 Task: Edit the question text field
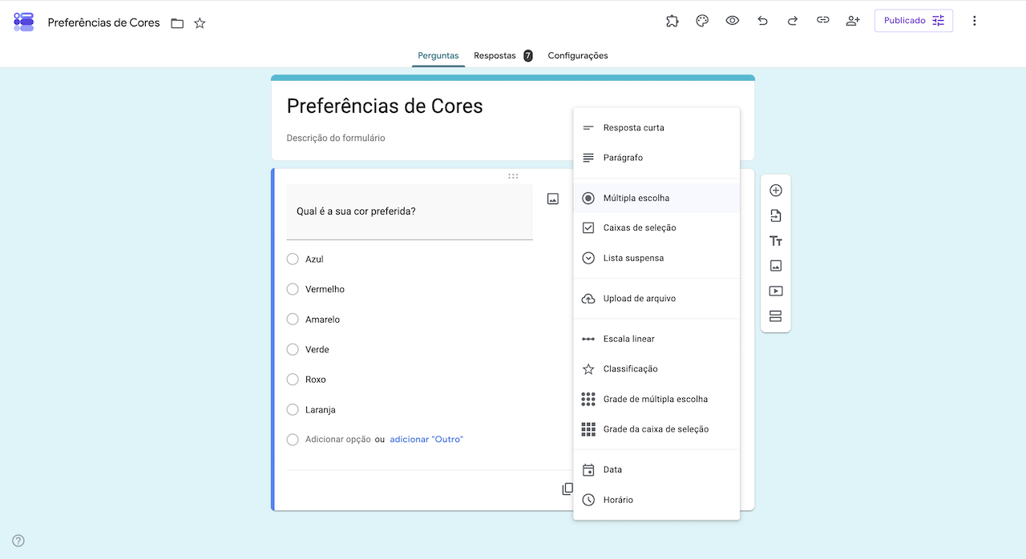click(410, 211)
